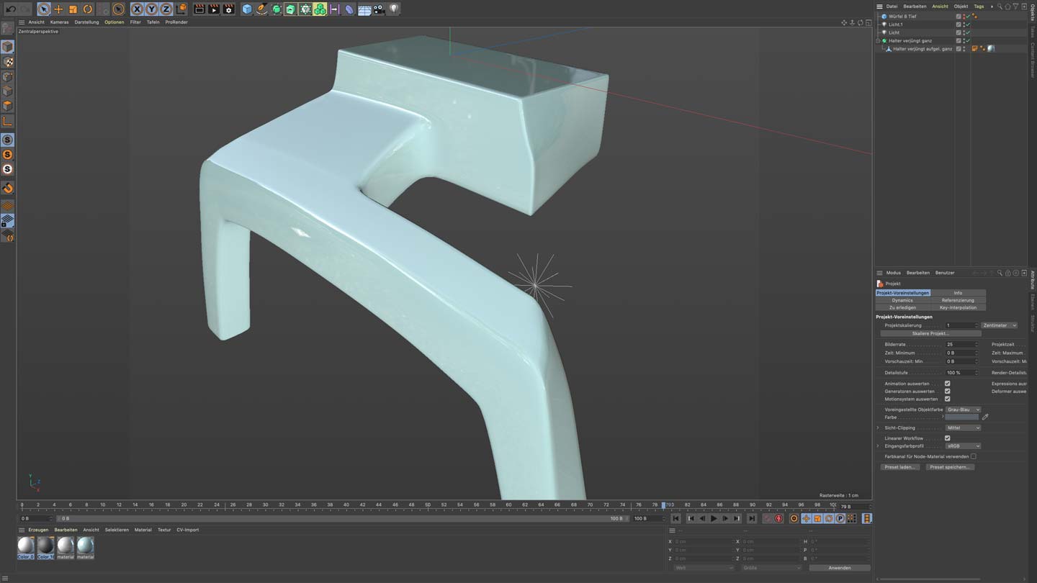Toggle Y axis lock

151,9
